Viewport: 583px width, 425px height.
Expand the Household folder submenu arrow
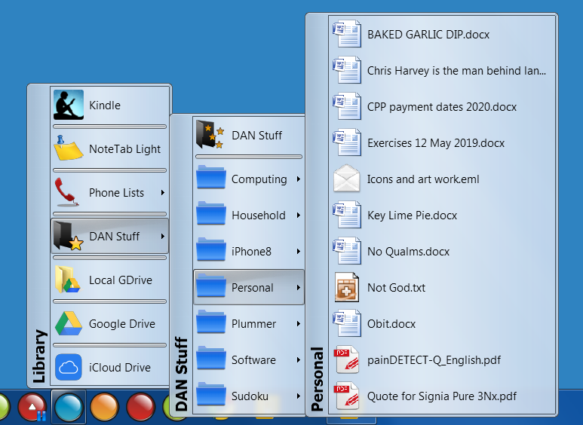[x=299, y=216]
